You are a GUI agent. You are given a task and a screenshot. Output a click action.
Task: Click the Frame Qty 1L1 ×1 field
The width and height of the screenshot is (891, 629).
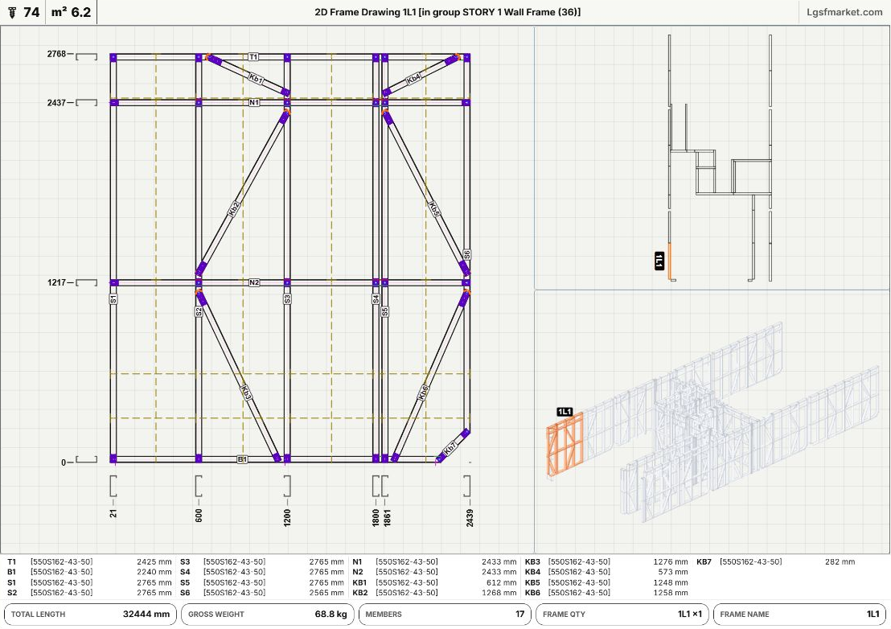coord(622,615)
